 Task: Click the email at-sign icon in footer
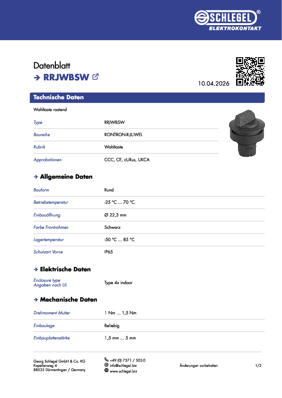(106, 365)
